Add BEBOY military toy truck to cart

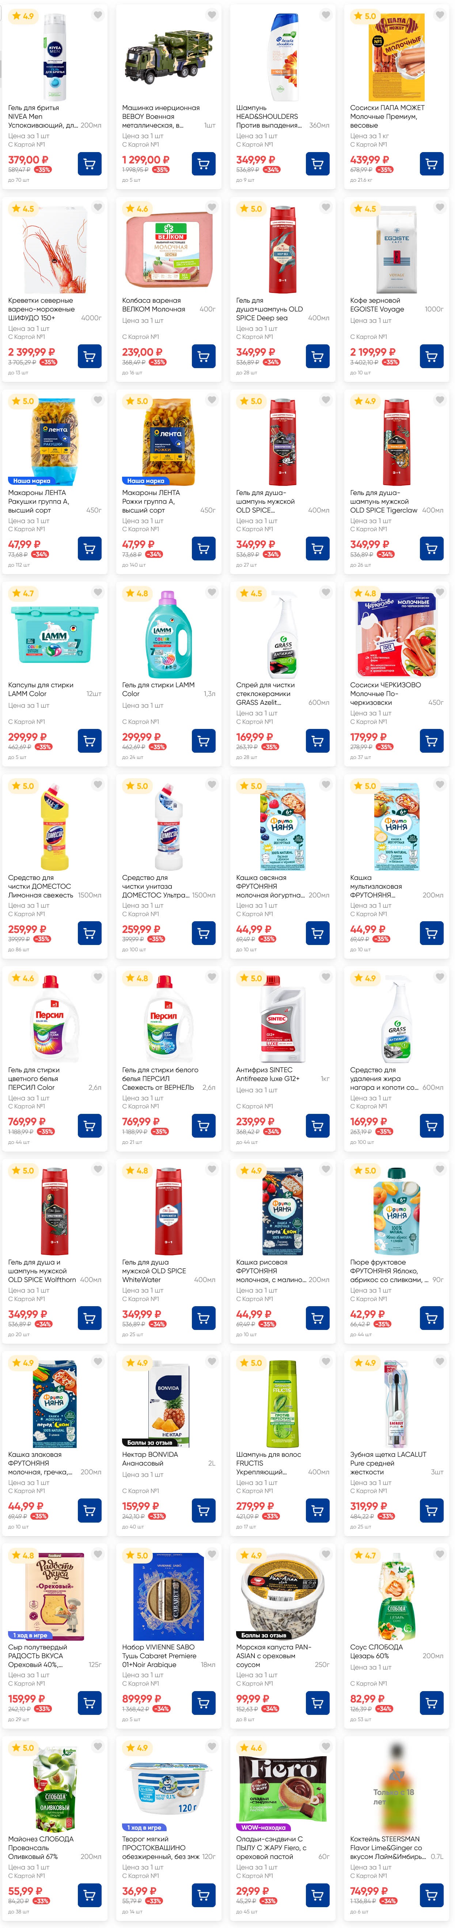tap(204, 164)
